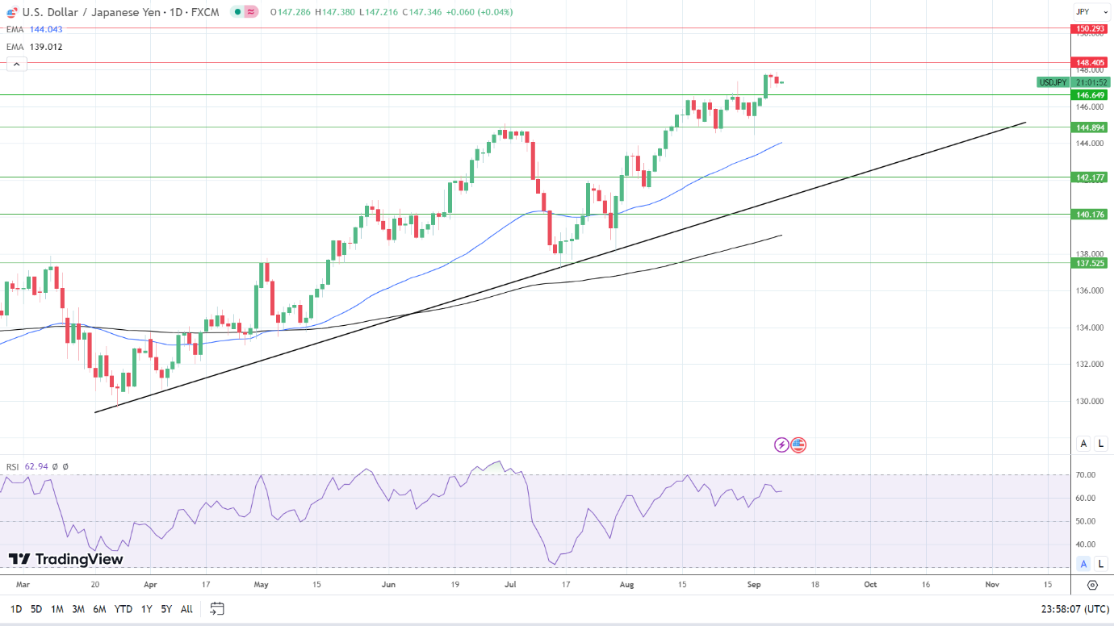The image size is (1114, 626).
Task: Toggle log scale L on RSI pane
Action: click(1101, 563)
